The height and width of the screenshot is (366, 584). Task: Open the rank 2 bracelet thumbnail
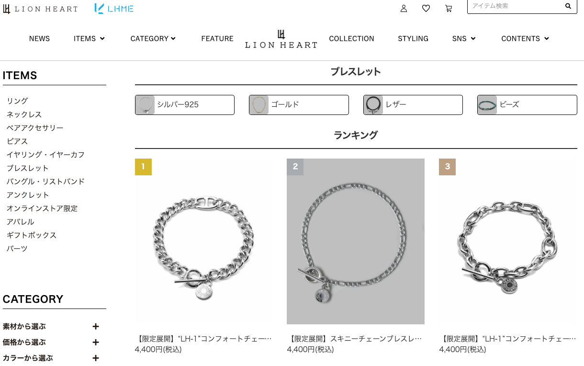356,241
